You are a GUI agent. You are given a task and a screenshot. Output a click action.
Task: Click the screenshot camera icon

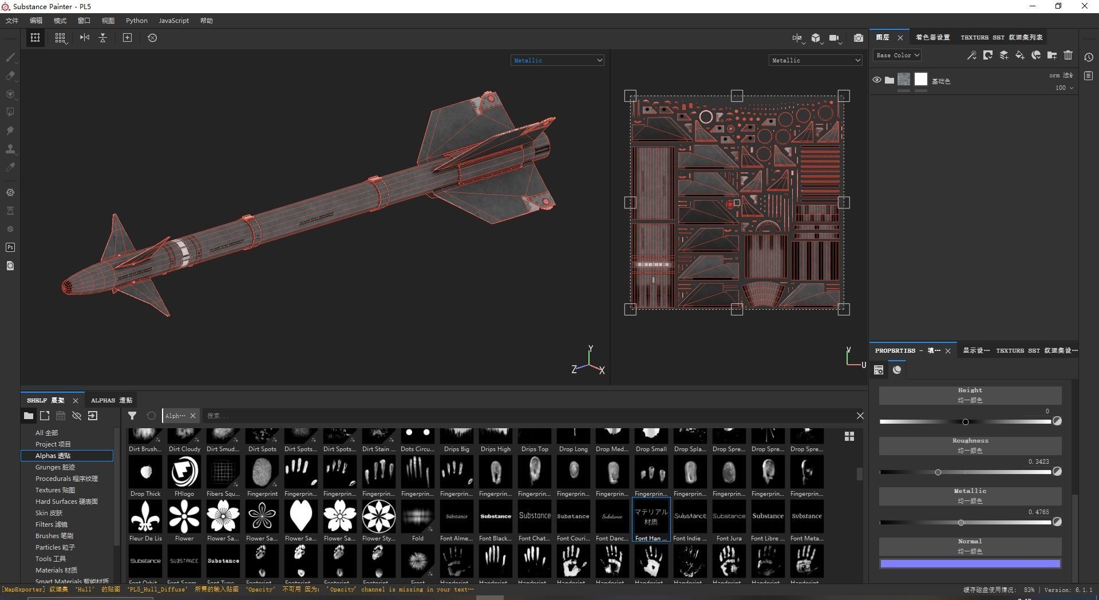(x=859, y=38)
